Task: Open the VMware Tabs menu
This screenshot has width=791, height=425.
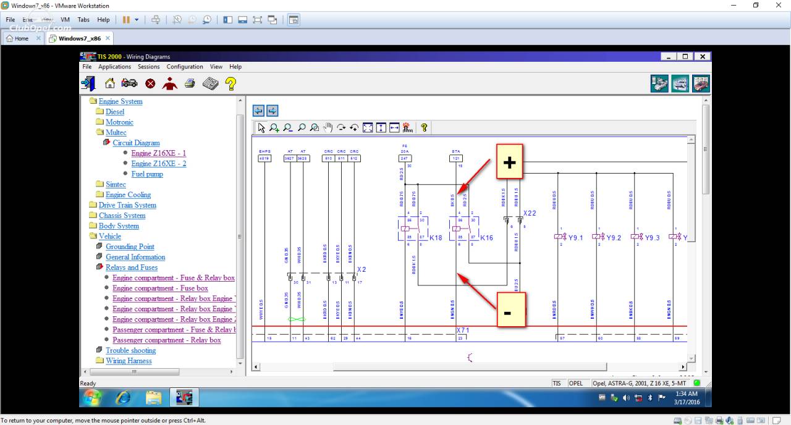Action: (83, 20)
